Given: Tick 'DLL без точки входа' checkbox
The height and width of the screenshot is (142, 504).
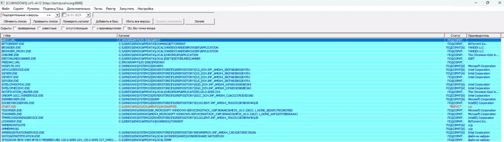Looking at the screenshot, I should (x=124, y=28).
